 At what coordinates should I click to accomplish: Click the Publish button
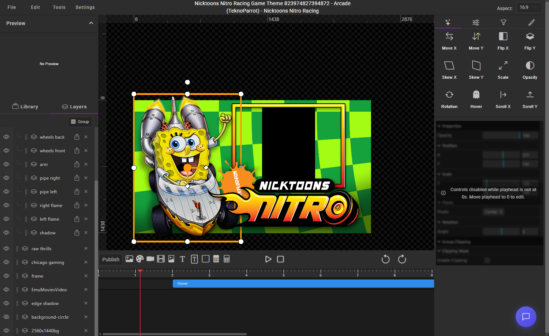[x=110, y=259]
